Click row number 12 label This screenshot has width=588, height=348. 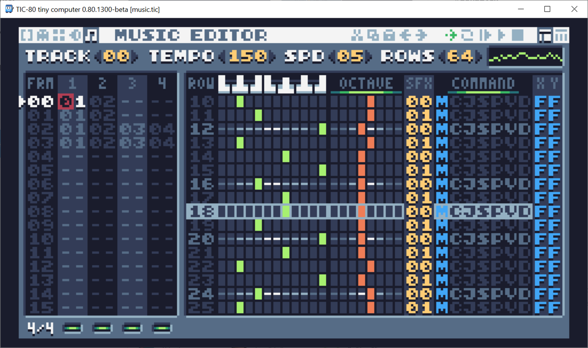(x=201, y=129)
